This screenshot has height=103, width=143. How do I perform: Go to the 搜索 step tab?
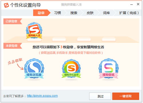(74, 13)
